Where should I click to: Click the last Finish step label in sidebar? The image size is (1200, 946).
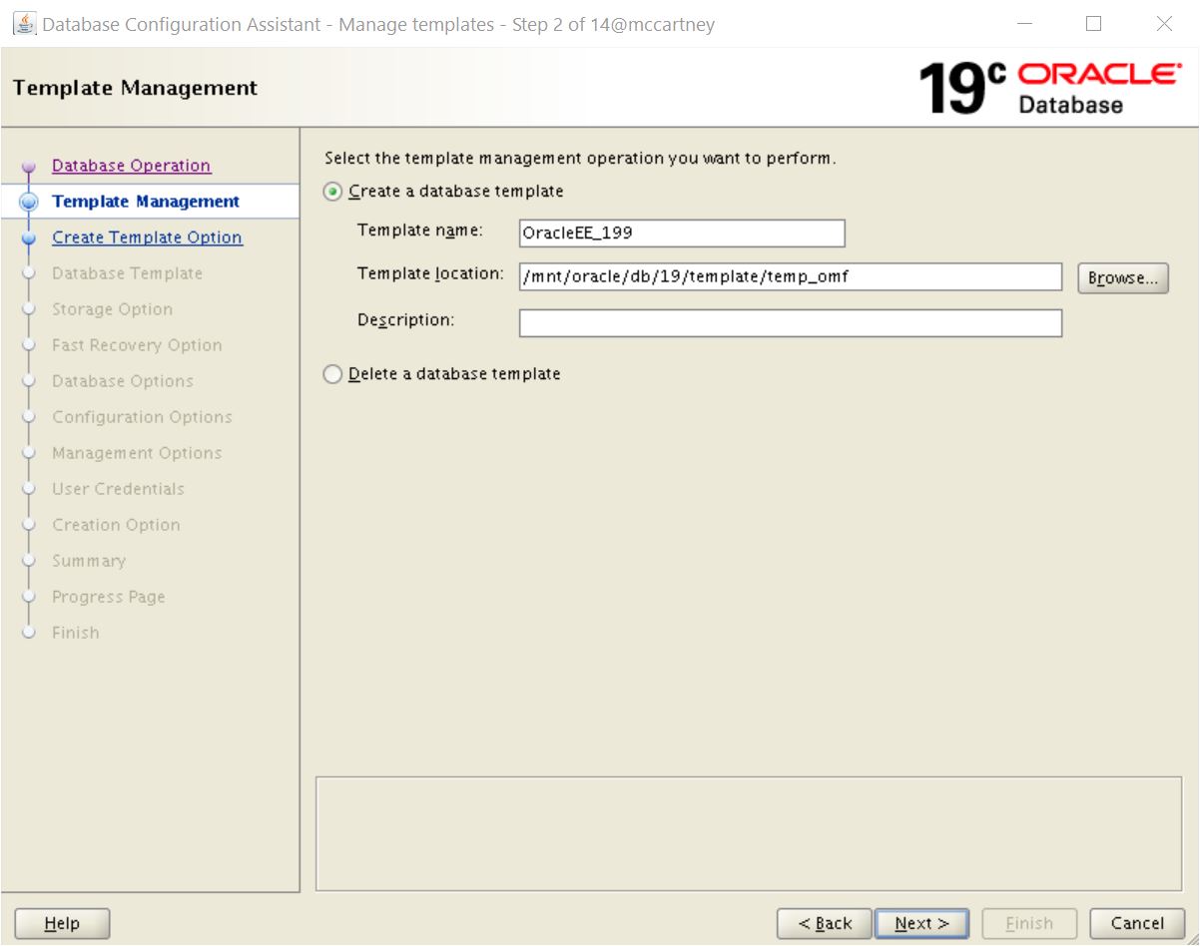tap(75, 633)
